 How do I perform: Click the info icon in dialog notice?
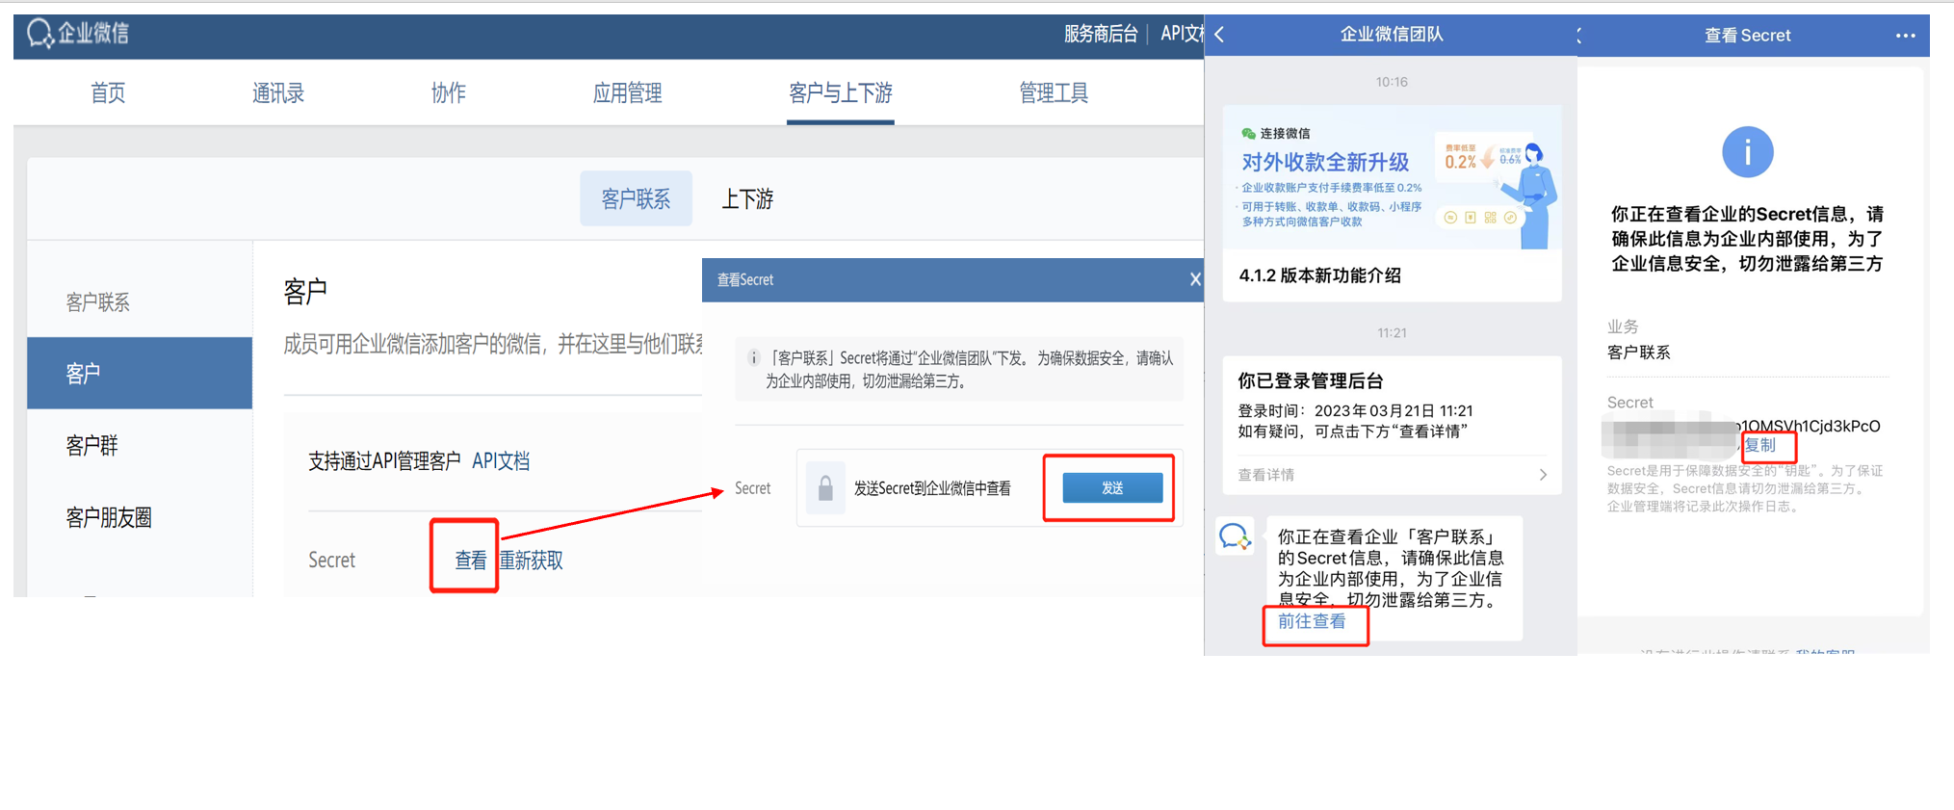coord(754,358)
